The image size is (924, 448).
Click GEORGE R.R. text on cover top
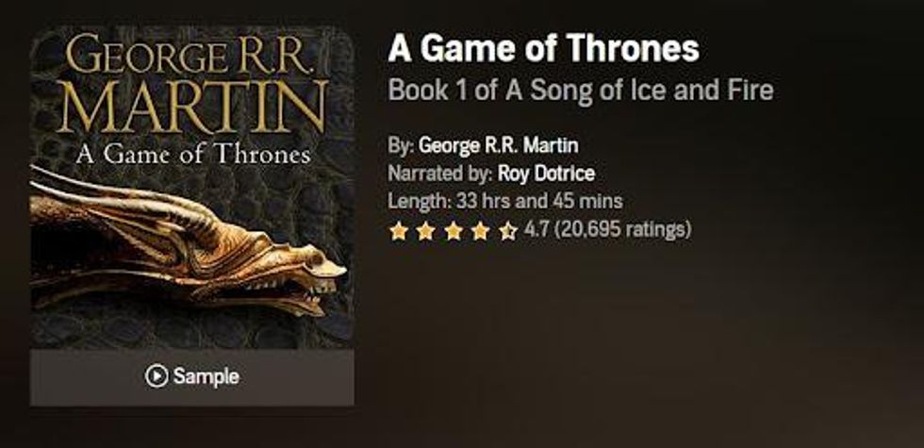point(188,55)
